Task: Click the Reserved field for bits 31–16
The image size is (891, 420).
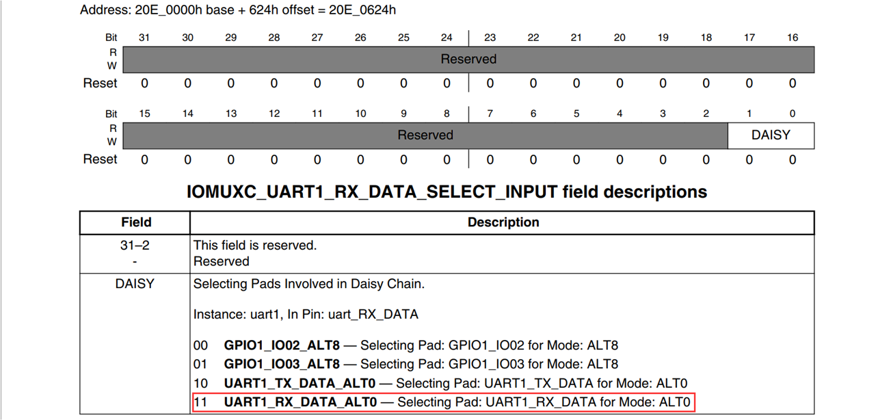Action: (x=468, y=60)
